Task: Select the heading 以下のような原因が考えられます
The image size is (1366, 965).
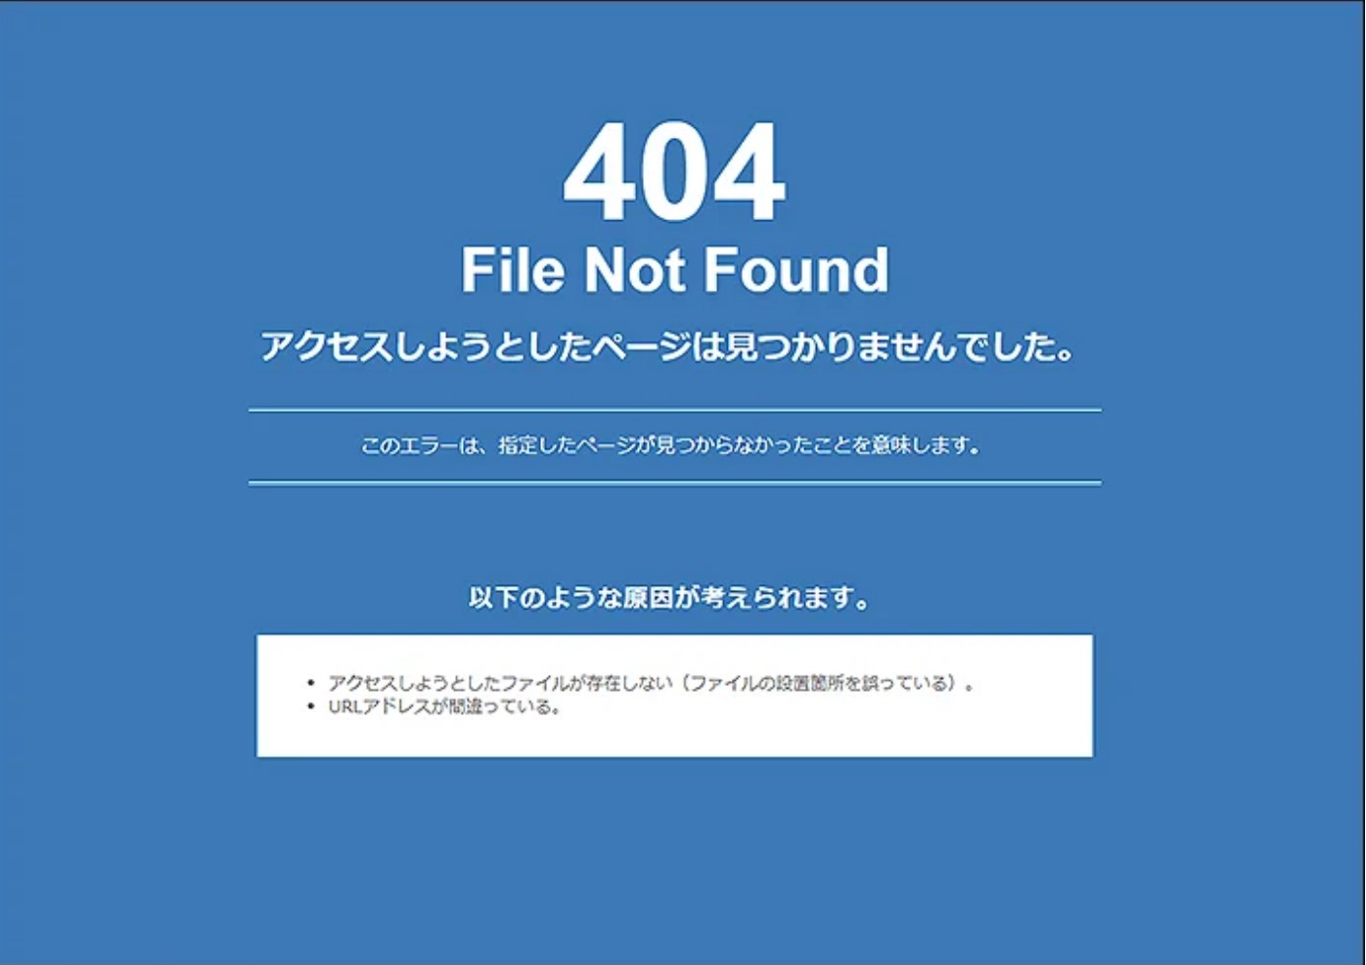Action: click(x=669, y=597)
